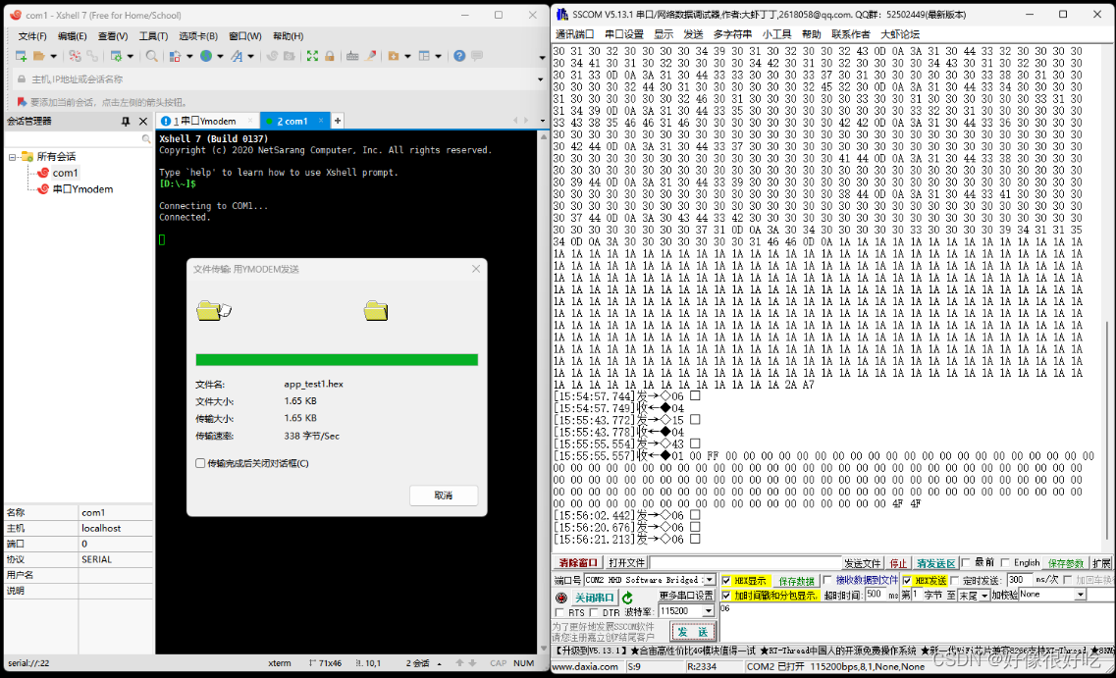This screenshot has width=1116, height=678.
Task: Click the highlighter pen icon in Xshell toolbar
Action: pyautogui.click(x=370, y=56)
